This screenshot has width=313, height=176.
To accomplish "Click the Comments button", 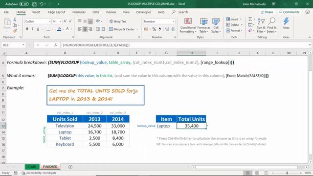I will (x=289, y=12).
